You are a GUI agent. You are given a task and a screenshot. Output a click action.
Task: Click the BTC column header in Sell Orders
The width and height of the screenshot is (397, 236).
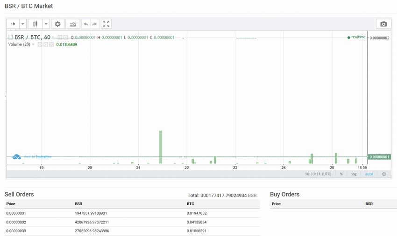pos(191,204)
